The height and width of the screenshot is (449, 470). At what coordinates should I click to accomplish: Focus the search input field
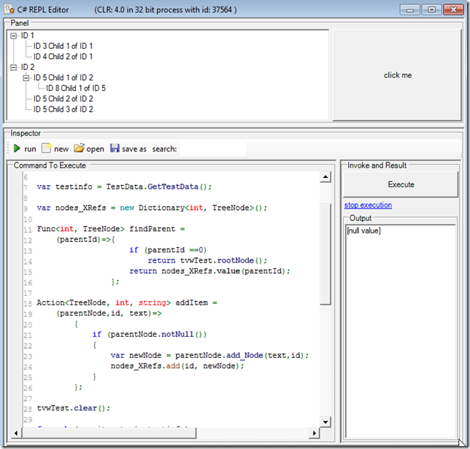tap(213, 149)
